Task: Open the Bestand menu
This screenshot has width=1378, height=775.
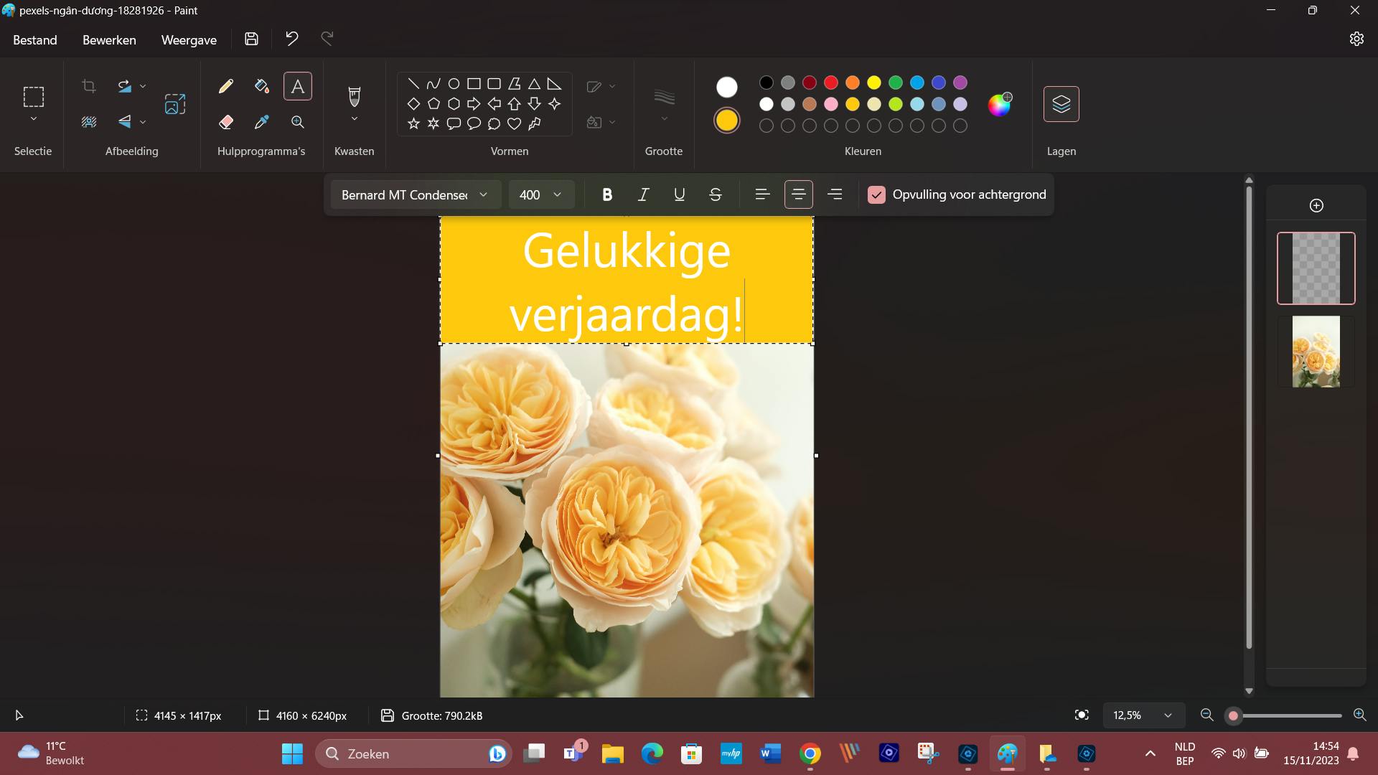Action: click(34, 40)
